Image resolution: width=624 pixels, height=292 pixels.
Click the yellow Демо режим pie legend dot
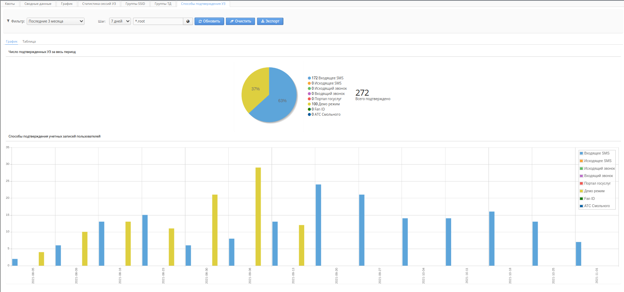(x=309, y=104)
